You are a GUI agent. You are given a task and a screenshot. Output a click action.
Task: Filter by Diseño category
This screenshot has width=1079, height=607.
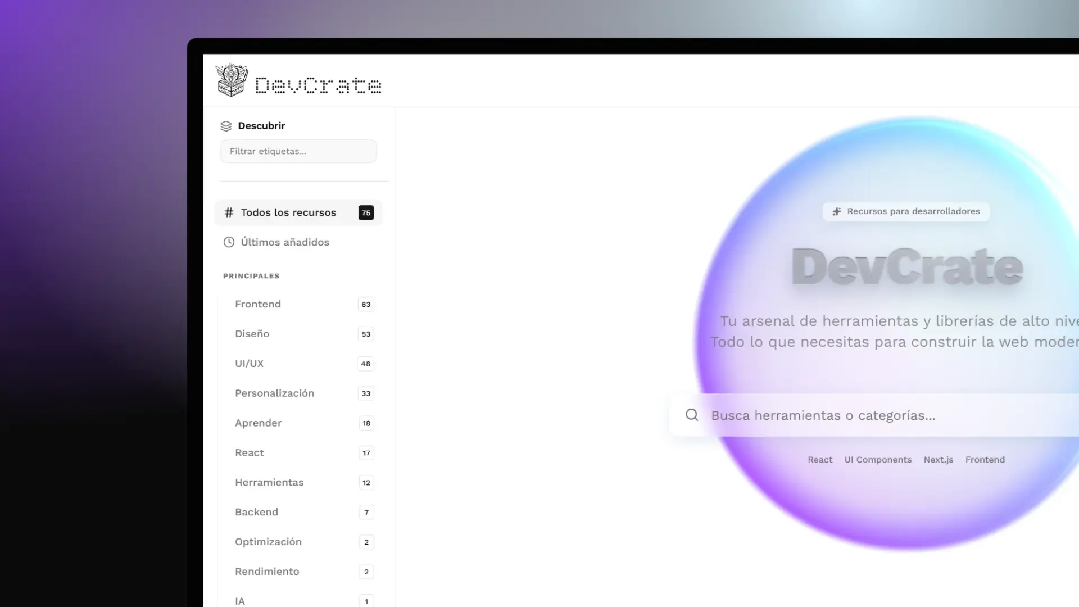[252, 334]
